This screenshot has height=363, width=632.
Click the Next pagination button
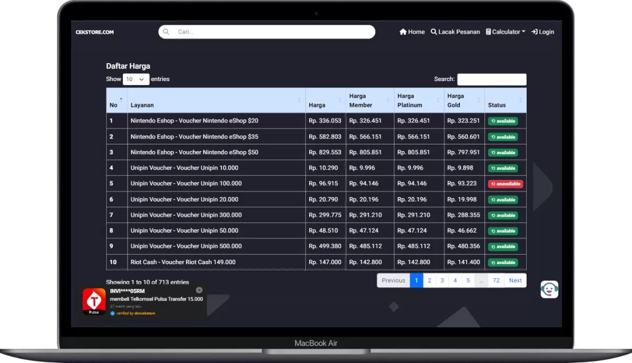515,280
